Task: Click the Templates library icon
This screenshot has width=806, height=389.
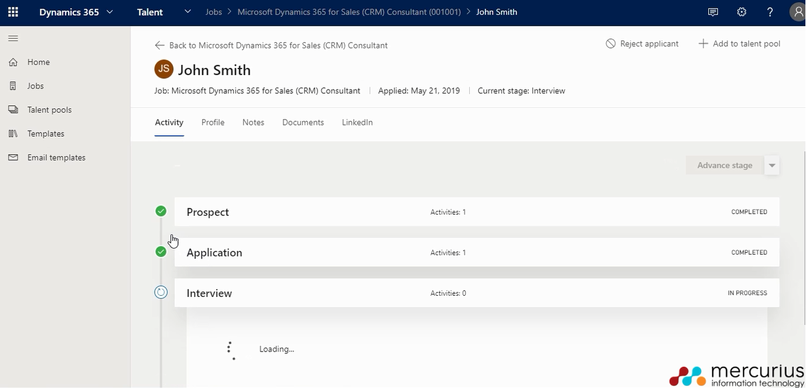Action: pos(13,133)
